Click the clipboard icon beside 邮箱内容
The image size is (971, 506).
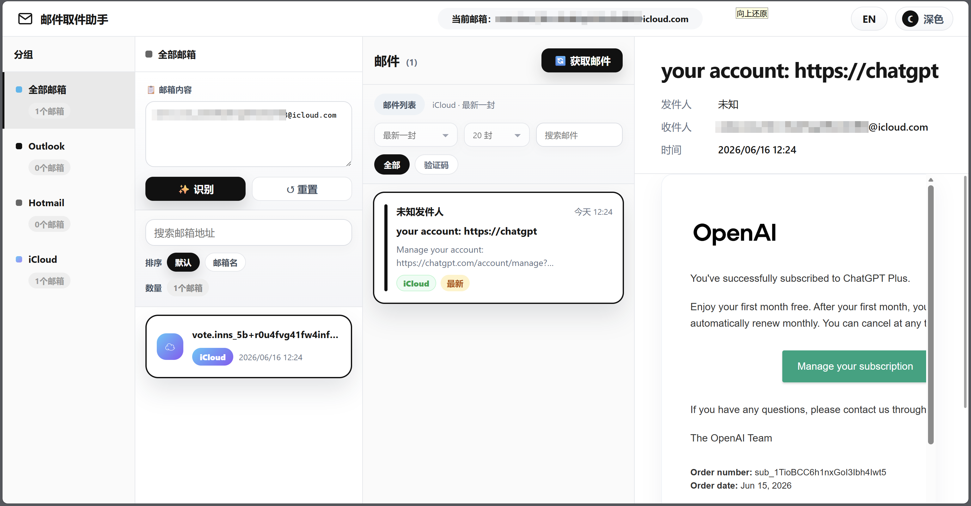click(151, 90)
